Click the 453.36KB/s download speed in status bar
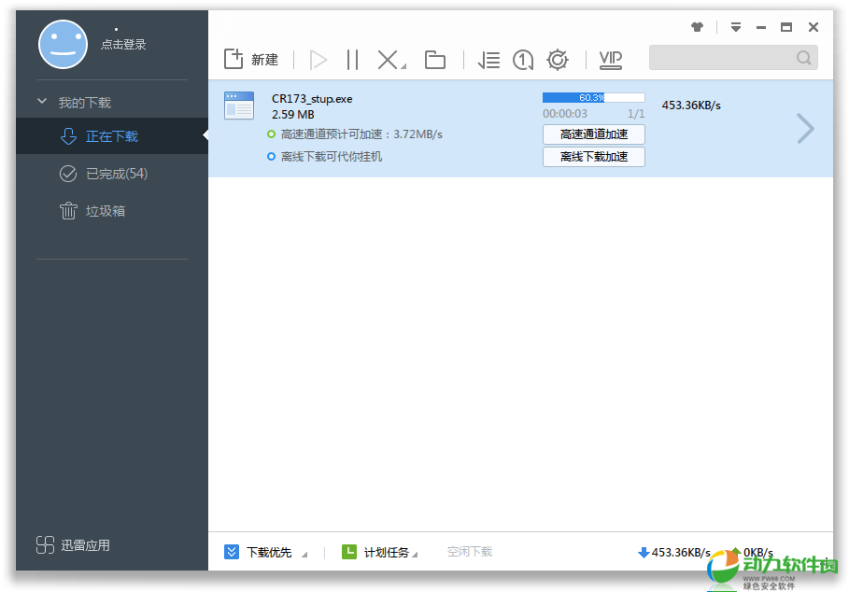This screenshot has height=592, width=849. click(x=681, y=553)
